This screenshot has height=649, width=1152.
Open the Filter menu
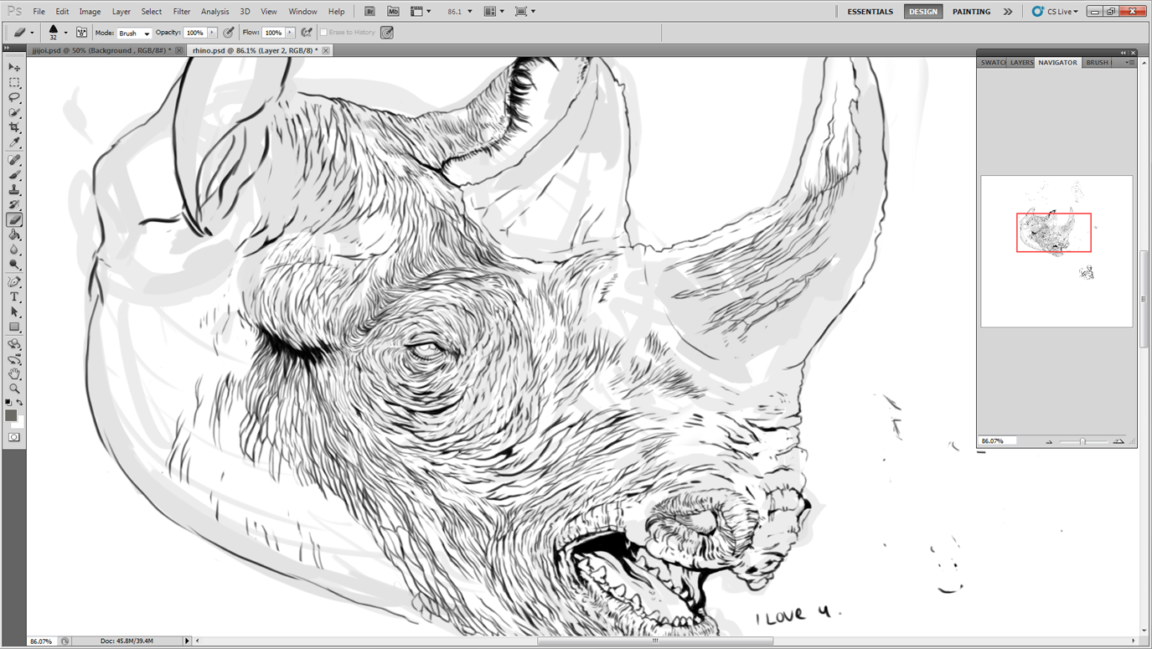coord(181,12)
